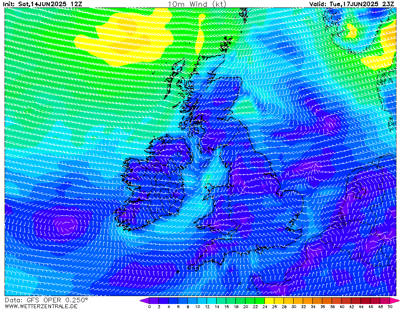This screenshot has height=309, width=401.
Task: Select the yellow swatch between 24 and 26
Action: (270, 301)
